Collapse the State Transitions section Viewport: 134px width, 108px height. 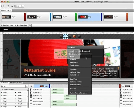(2, 90)
